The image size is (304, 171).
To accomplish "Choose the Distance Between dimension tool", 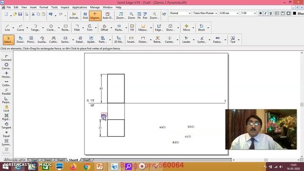I will tap(143, 39).
